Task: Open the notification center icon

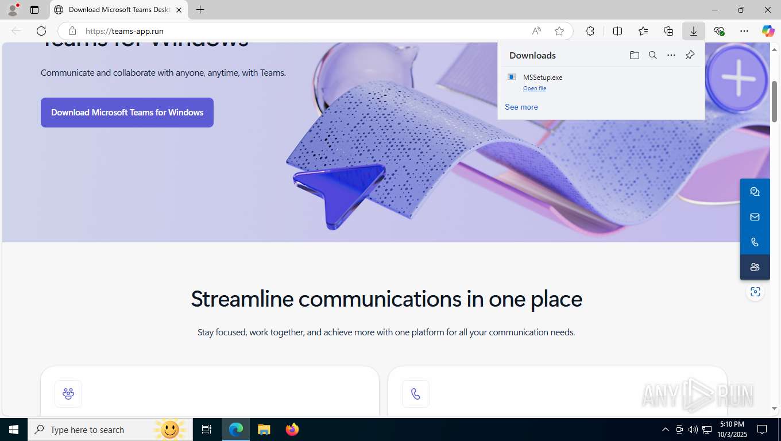Action: [x=762, y=430]
